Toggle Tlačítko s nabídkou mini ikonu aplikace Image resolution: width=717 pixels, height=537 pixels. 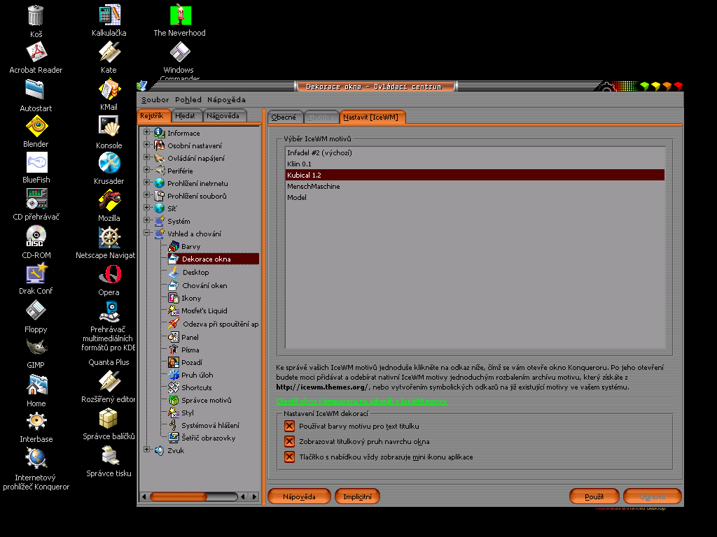coord(289,457)
